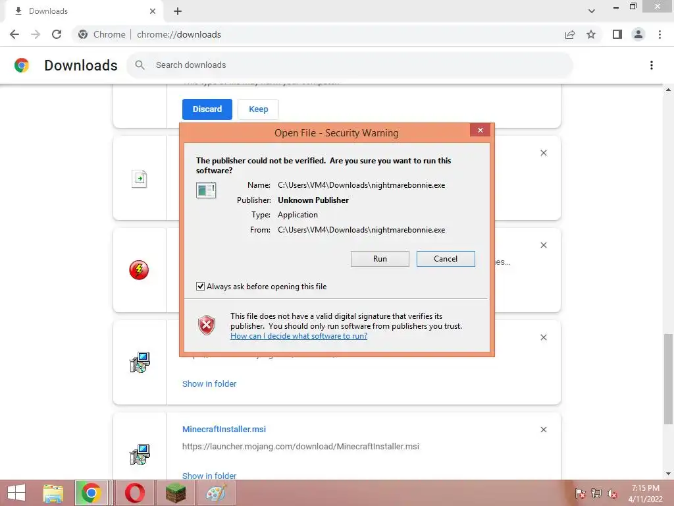Click the red lightning bolt file icon
Viewport: 674px width, 506px height.
coord(139,269)
